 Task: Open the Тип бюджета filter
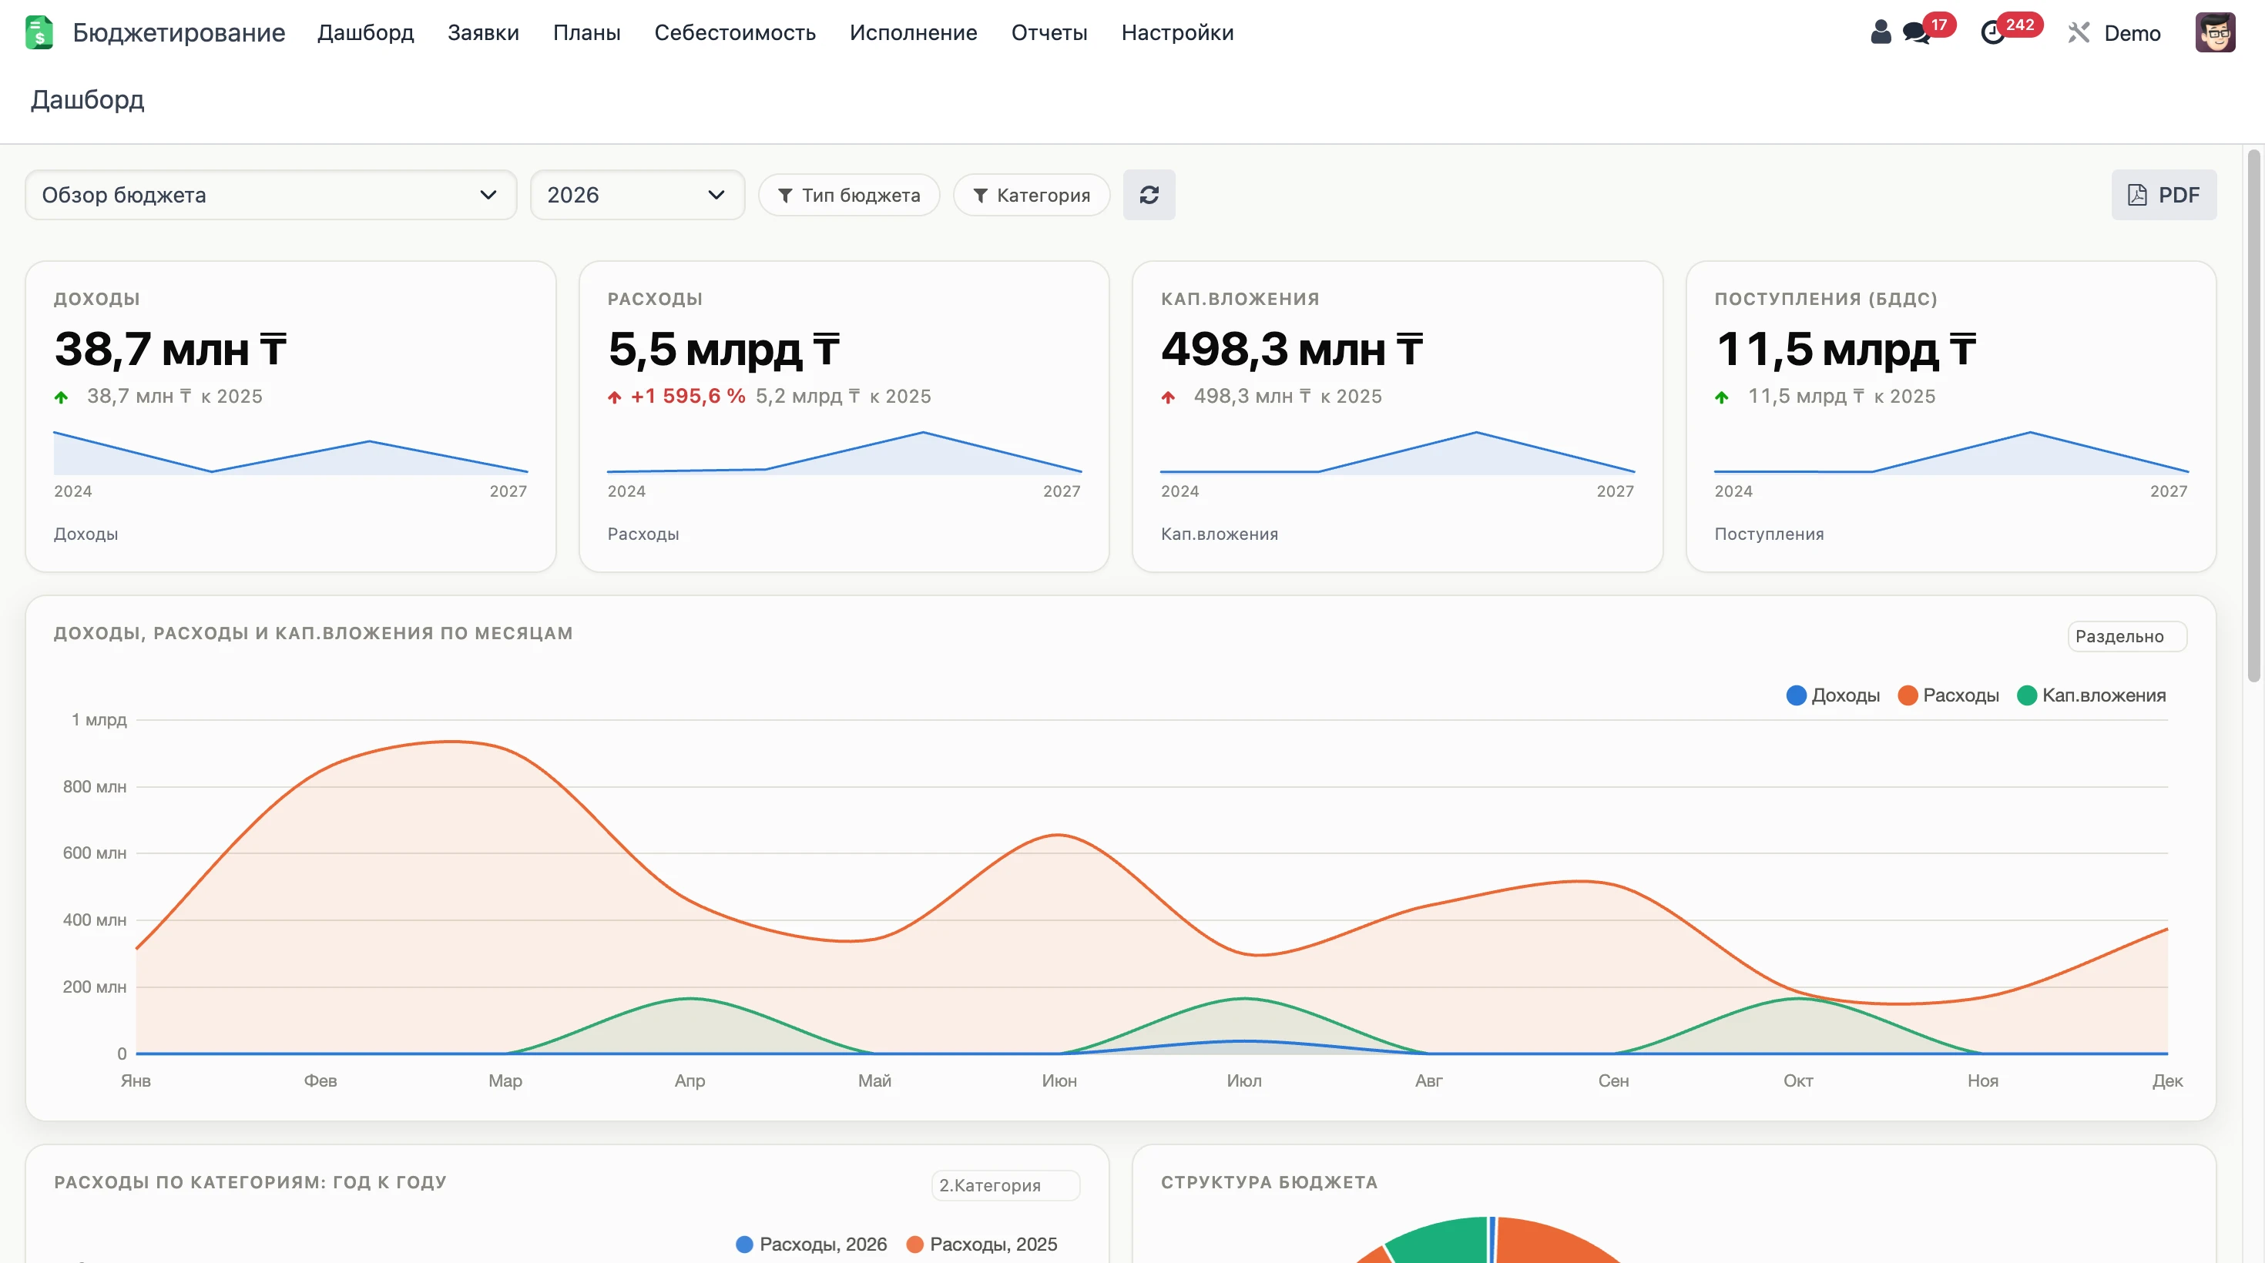(848, 194)
